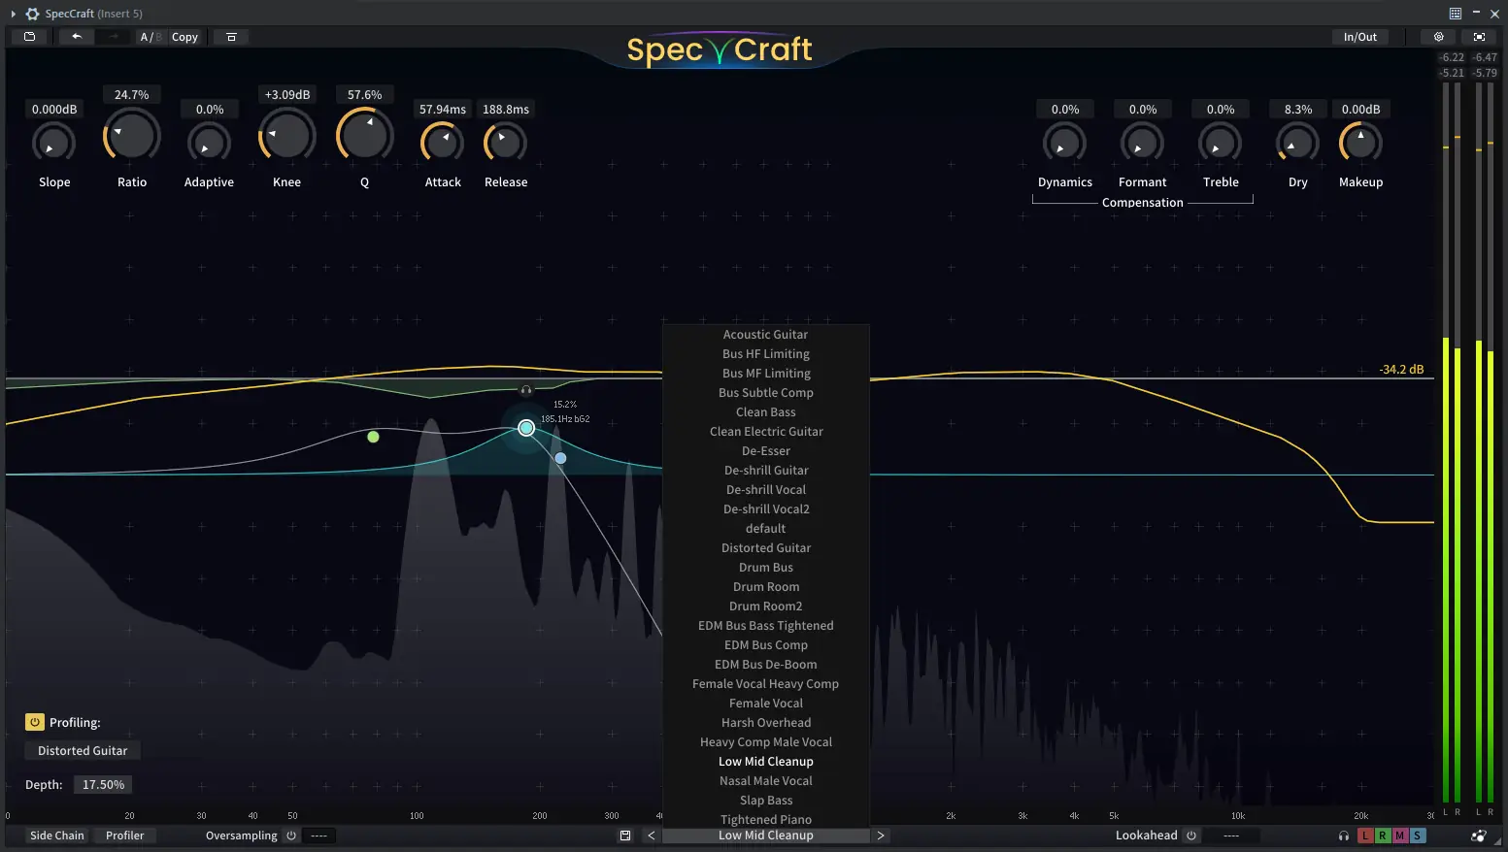The height and width of the screenshot is (852, 1508).
Task: Expand the SpecCraft plugin header triangle
Action: click(x=14, y=14)
